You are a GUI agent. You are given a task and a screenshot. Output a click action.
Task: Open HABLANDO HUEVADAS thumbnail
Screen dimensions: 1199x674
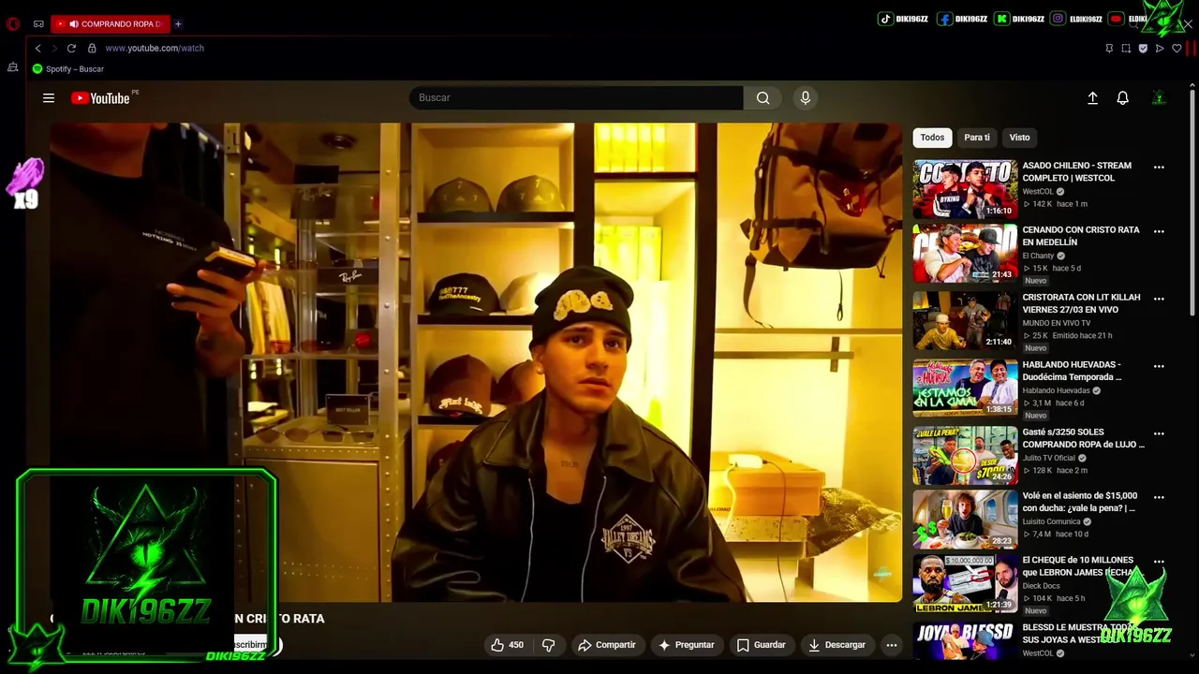pyautogui.click(x=965, y=388)
